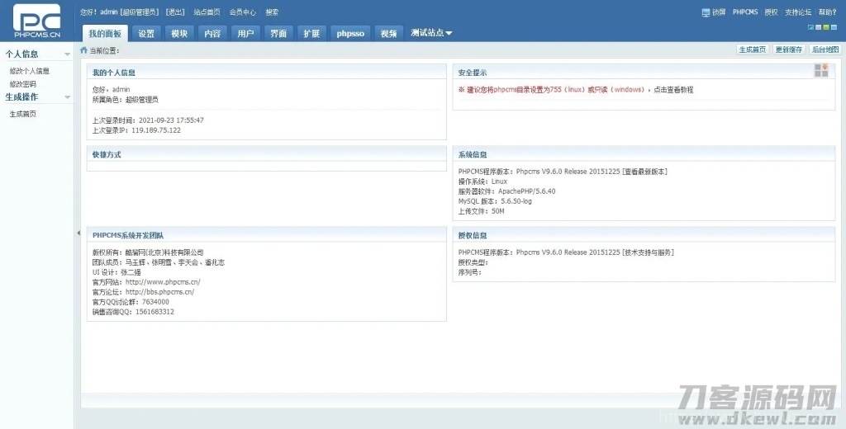846x429 pixels.
Task: Open the 授权 link in the header
Action: 771,12
